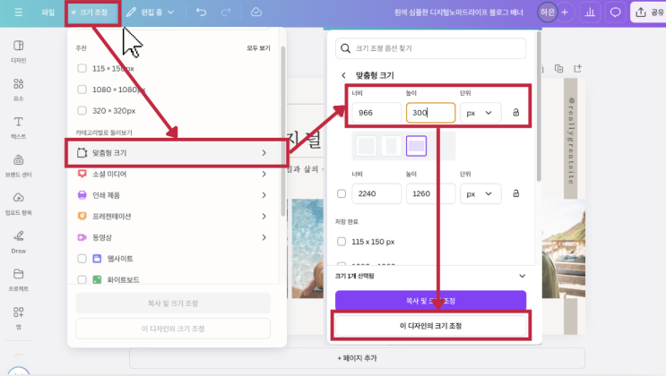666x376 pixels.
Task: Toggle aspect ratio lock in first row
Action: click(515, 113)
